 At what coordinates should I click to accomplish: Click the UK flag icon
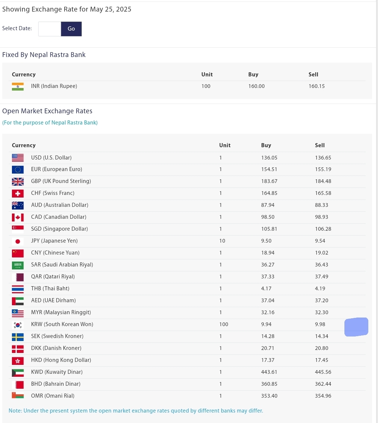tap(18, 181)
